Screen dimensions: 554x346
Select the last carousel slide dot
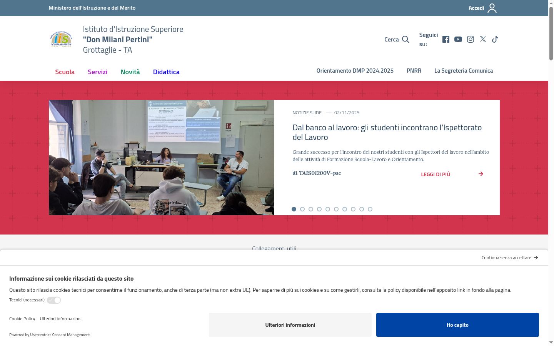coord(370,209)
